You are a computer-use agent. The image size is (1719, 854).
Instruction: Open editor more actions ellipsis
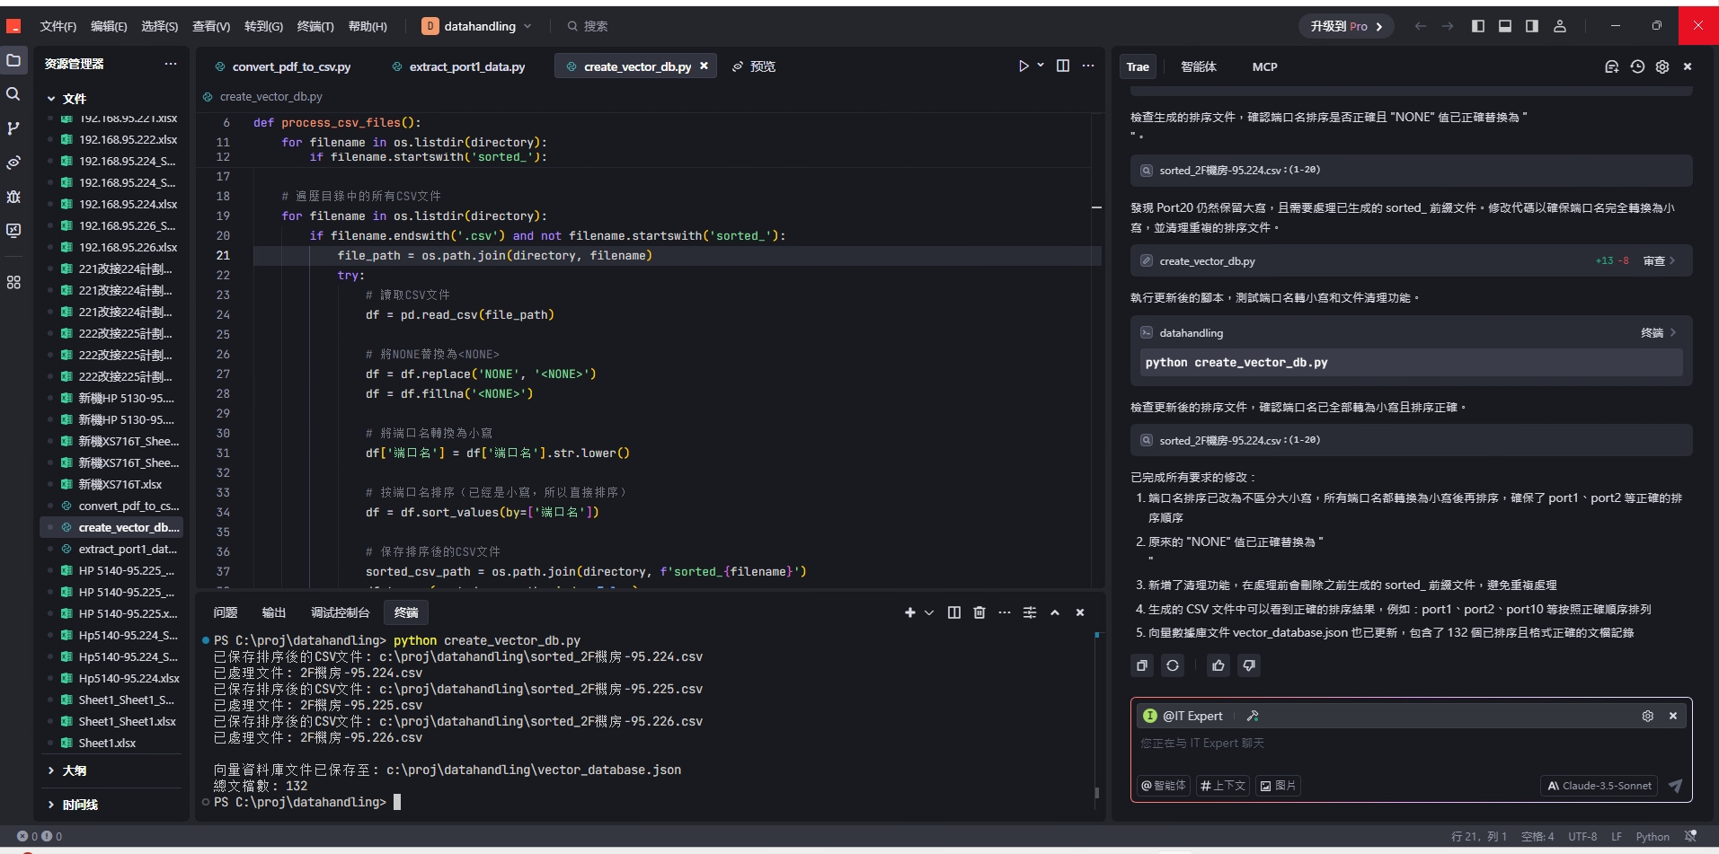1088,66
